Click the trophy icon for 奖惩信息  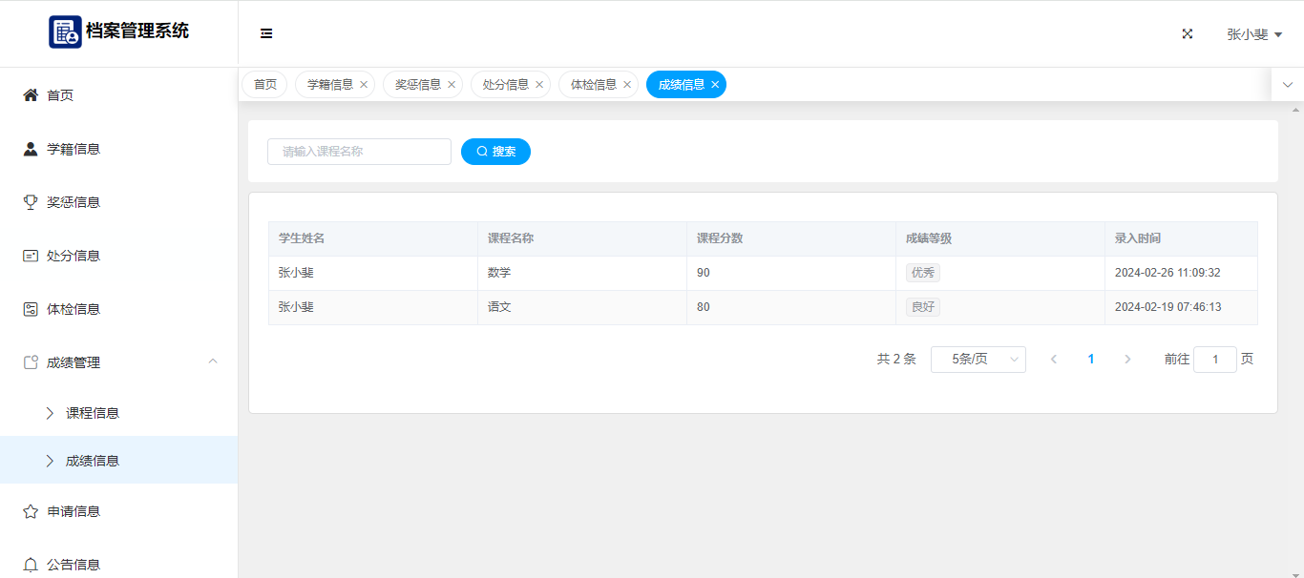coord(31,202)
